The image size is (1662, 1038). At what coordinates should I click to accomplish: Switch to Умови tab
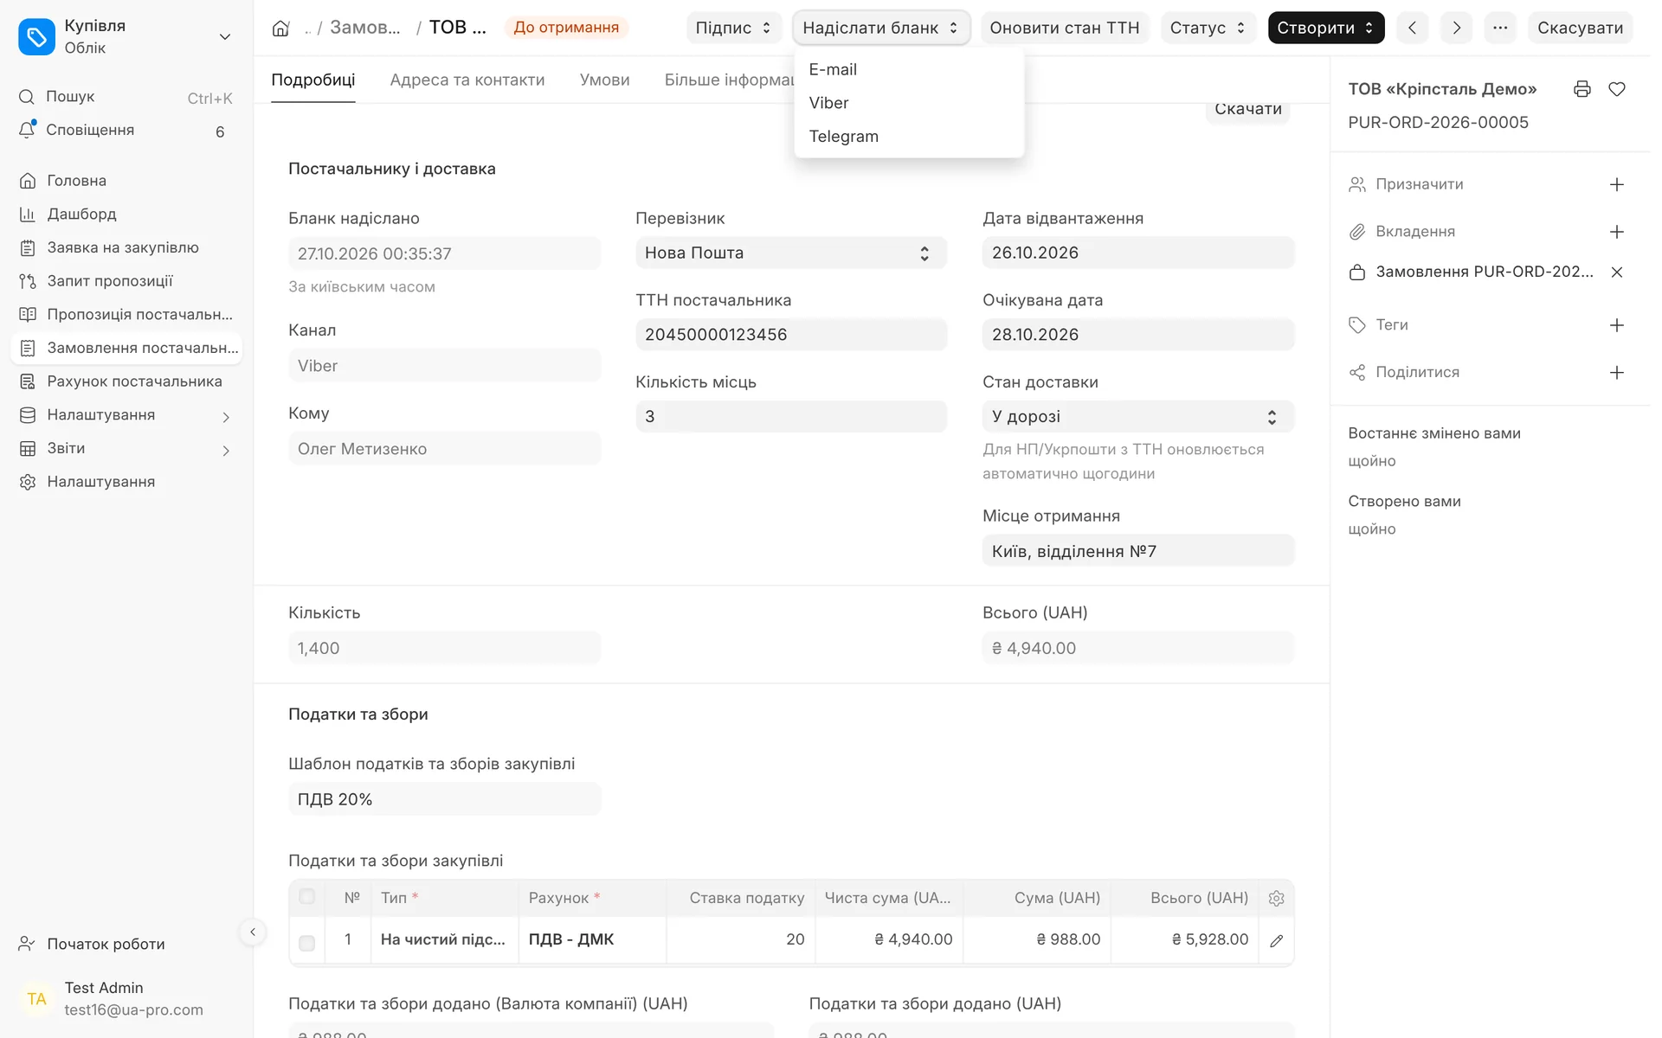click(x=604, y=80)
